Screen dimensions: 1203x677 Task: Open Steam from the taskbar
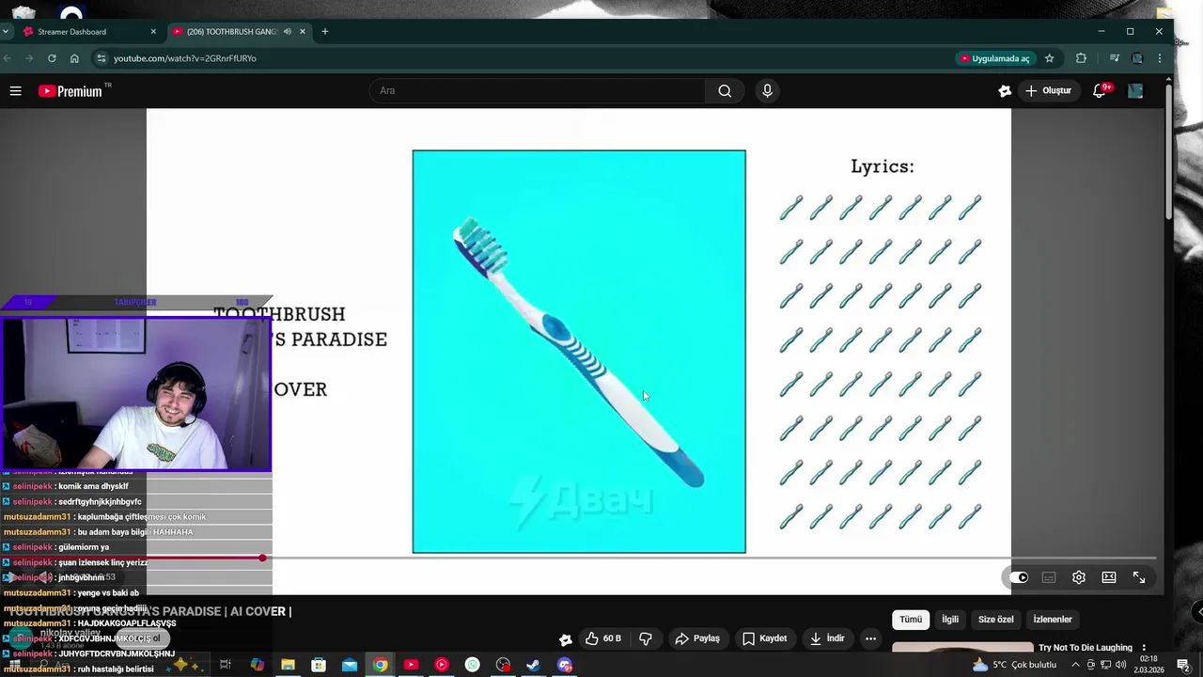click(534, 665)
